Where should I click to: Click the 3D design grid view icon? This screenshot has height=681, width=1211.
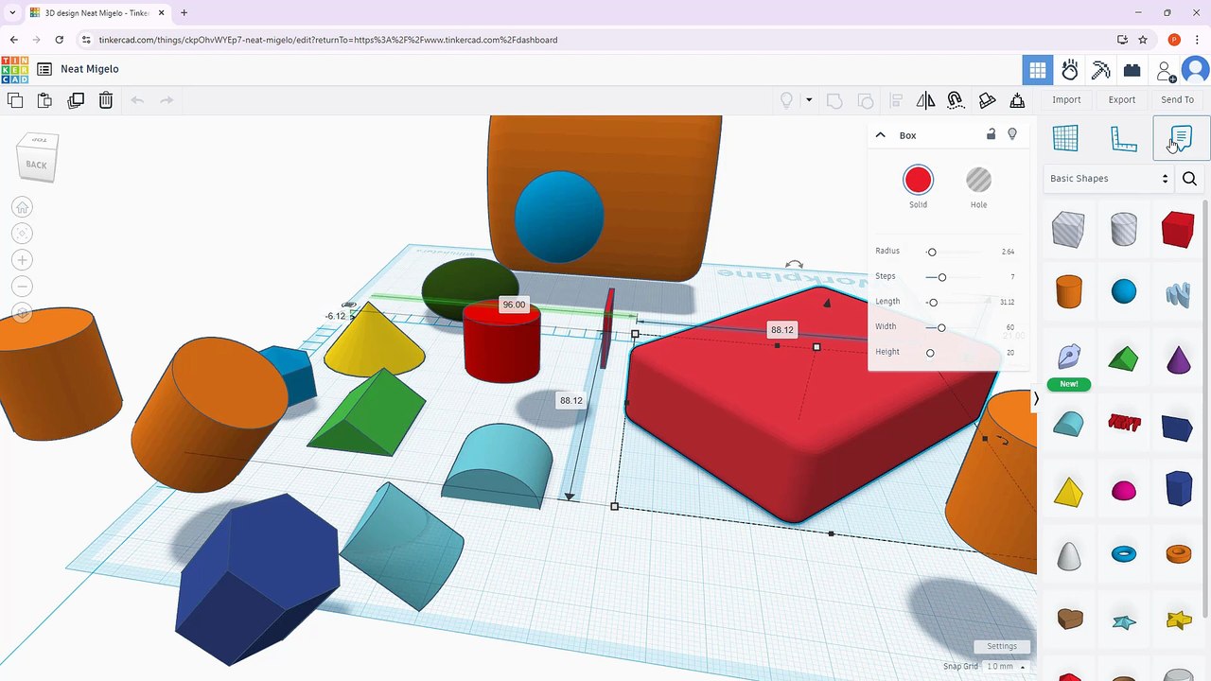(1038, 70)
